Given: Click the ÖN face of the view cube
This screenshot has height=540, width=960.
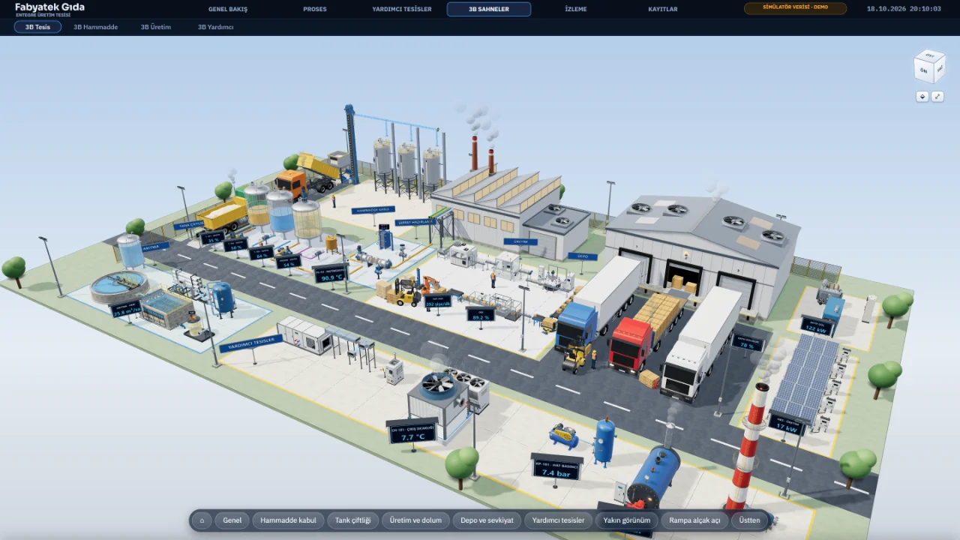Looking at the screenshot, I should click(x=924, y=70).
